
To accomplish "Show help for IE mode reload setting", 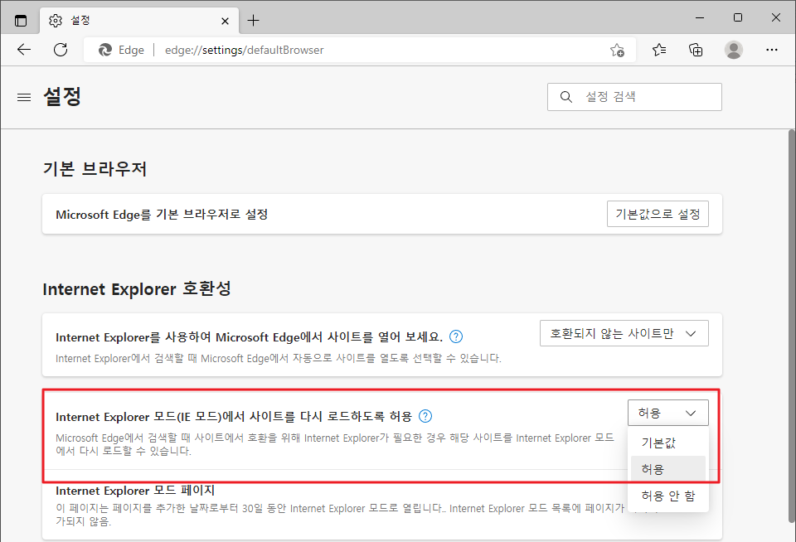I will (x=425, y=416).
